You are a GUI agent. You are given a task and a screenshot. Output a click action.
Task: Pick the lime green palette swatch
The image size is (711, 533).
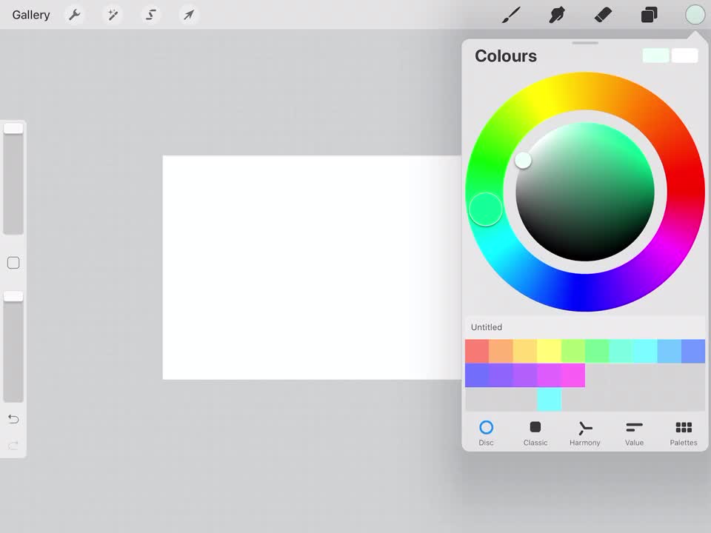pos(573,351)
